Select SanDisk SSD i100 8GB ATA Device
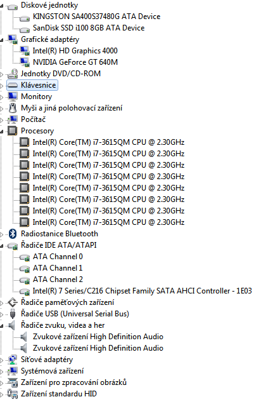The image size is (259, 411). [x=89, y=28]
